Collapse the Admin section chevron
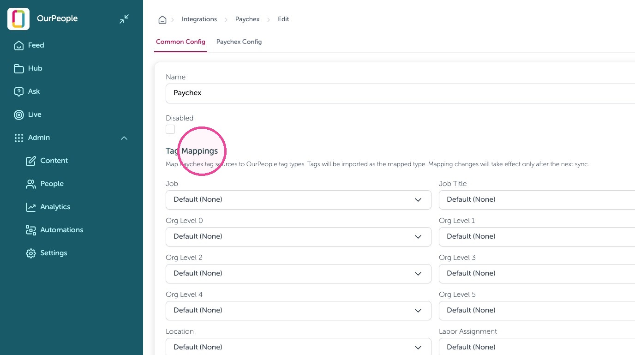This screenshot has width=635, height=355. pos(124,138)
